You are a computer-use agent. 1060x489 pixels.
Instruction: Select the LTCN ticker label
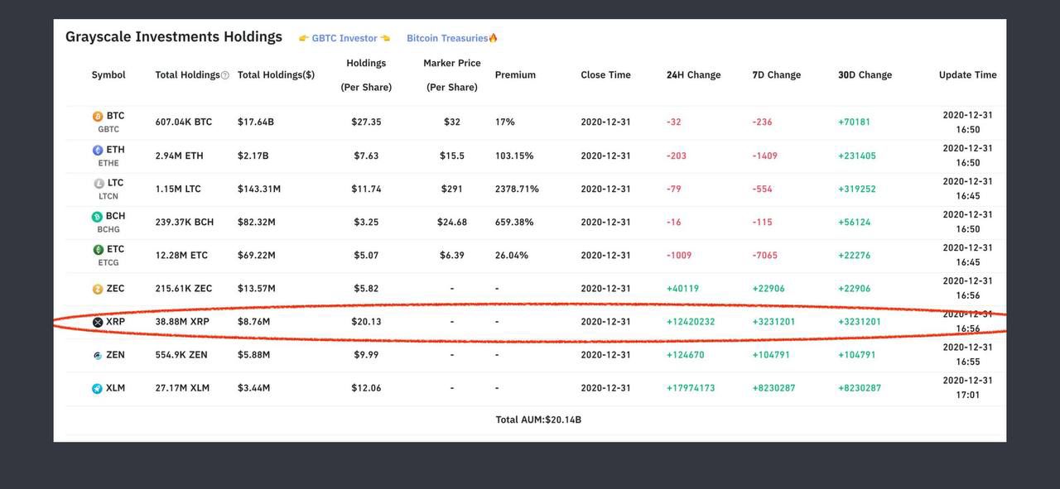point(108,196)
